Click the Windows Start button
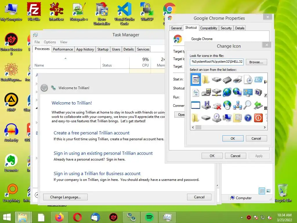 pyautogui.click(x=7, y=217)
